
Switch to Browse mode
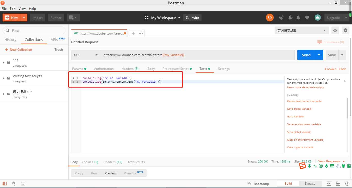pos(310,184)
